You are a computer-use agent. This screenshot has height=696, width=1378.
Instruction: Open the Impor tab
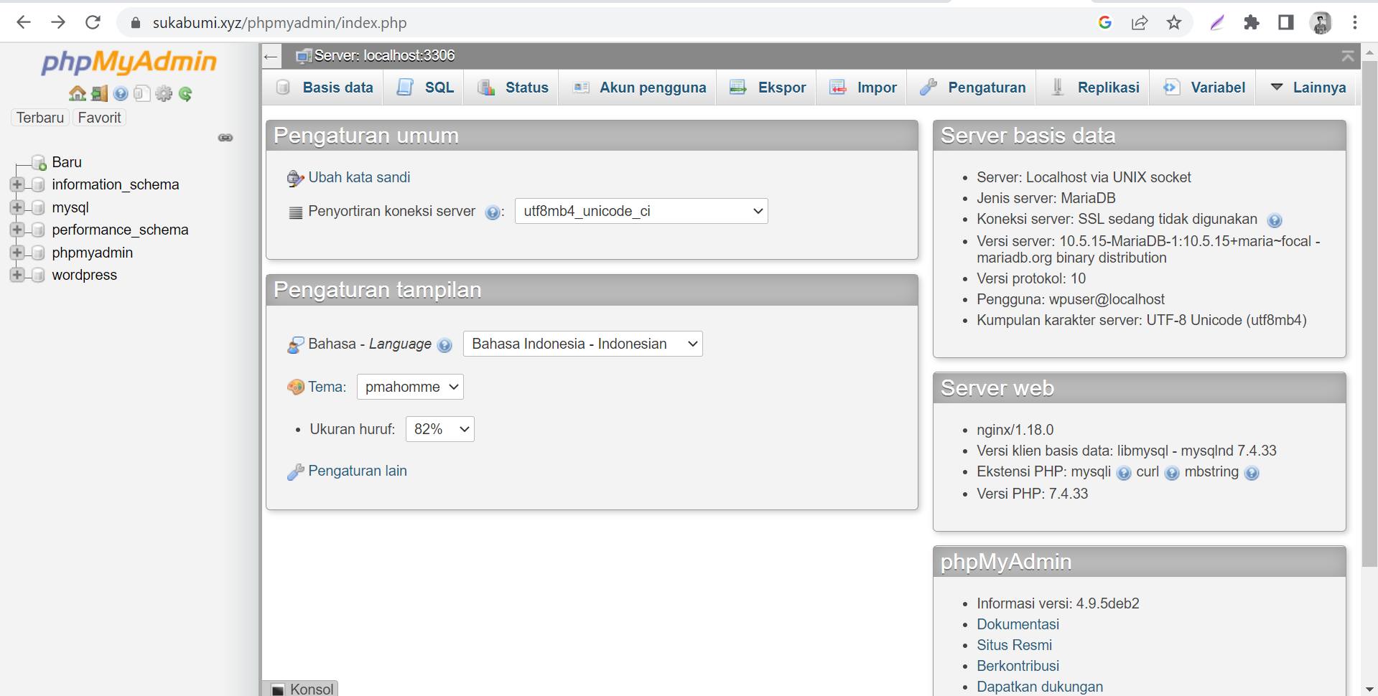(x=862, y=88)
